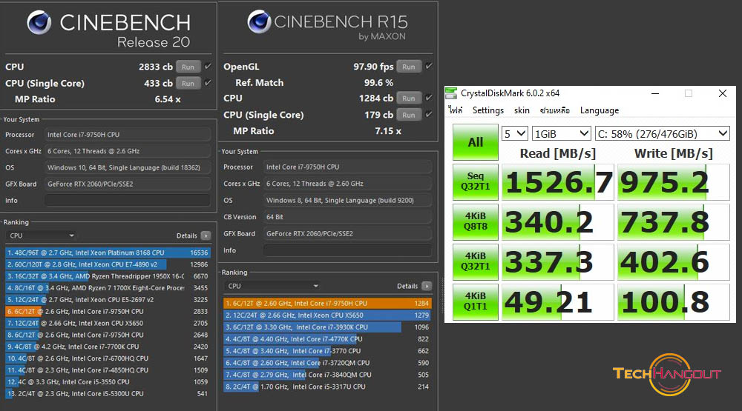The width and height of the screenshot is (742, 411).
Task: Click Details arrow icon in Cinebench R20 ranking
Action: point(206,235)
